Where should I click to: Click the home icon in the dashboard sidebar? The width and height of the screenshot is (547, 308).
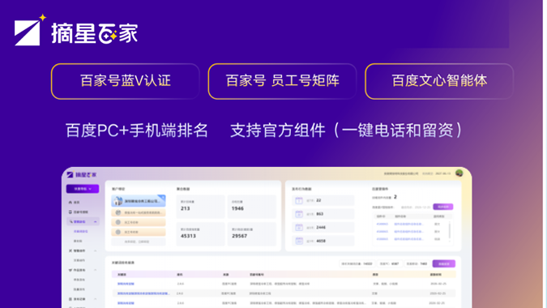click(71, 203)
